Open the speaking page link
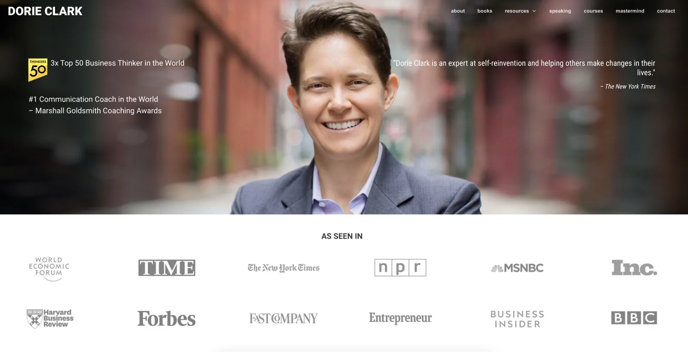 (x=560, y=11)
